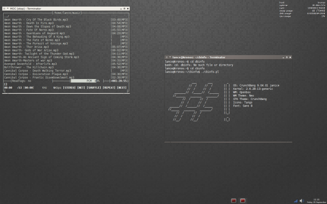Open the network signal tray icon
Screen dimensions: 327x204
click(295, 201)
